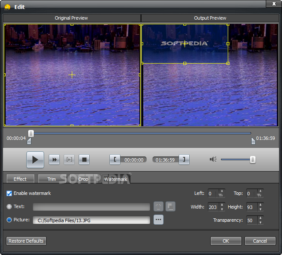Click the Top value field
This screenshot has width=282, height=255.
(x=252, y=194)
